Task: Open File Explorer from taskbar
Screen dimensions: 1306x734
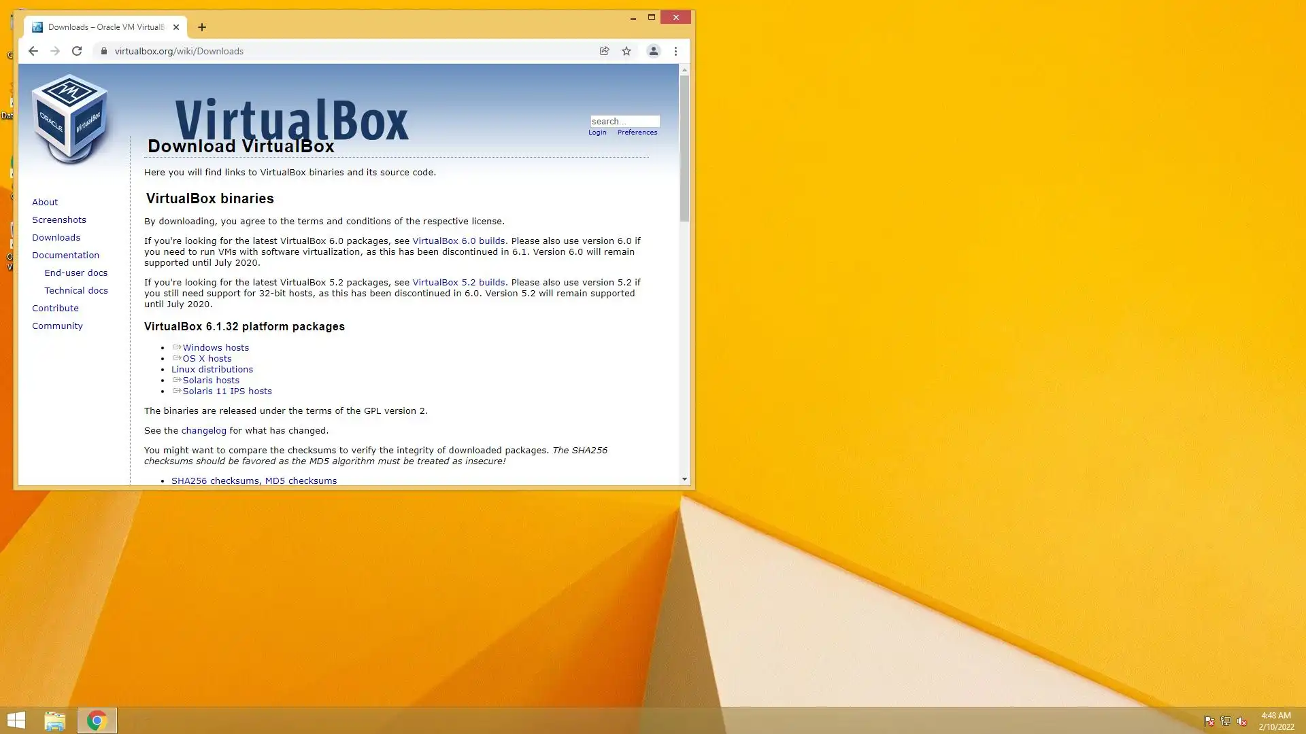Action: pyautogui.click(x=54, y=720)
